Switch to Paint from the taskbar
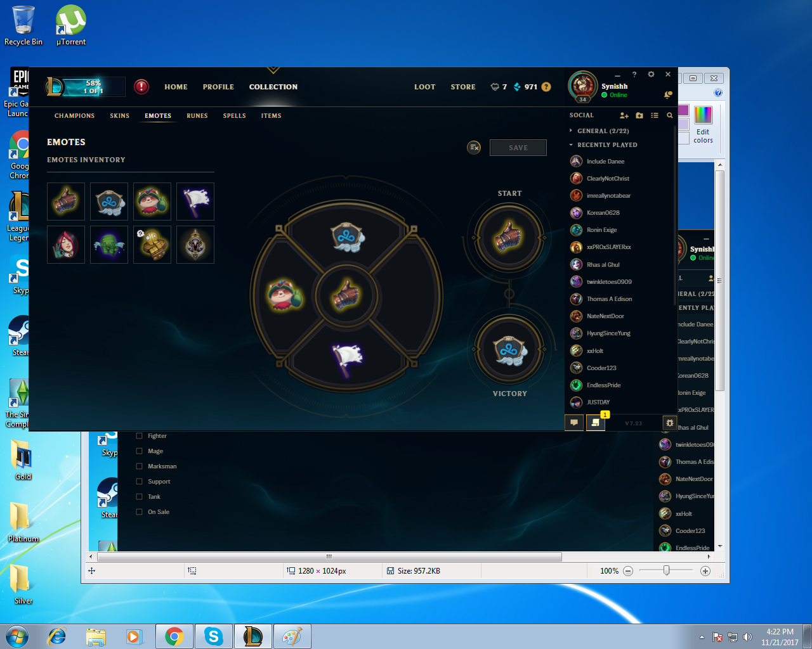 pos(292,636)
